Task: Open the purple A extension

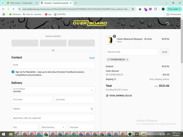Action: pos(150,9)
